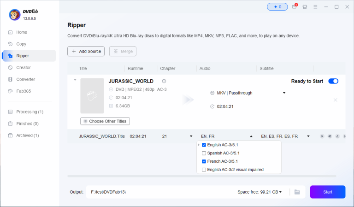The width and height of the screenshot is (354, 207).
Task: Check English AC-3/2 visual impaired track
Action: coord(204,170)
